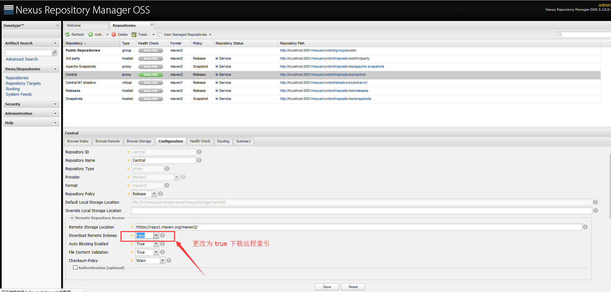611x292 pixels.
Task: Switch to the Health Check tab
Action: click(200, 141)
